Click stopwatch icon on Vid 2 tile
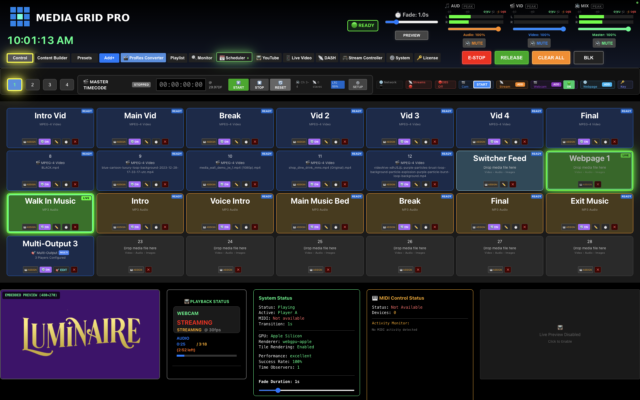This screenshot has width=640, height=400. 336,142
